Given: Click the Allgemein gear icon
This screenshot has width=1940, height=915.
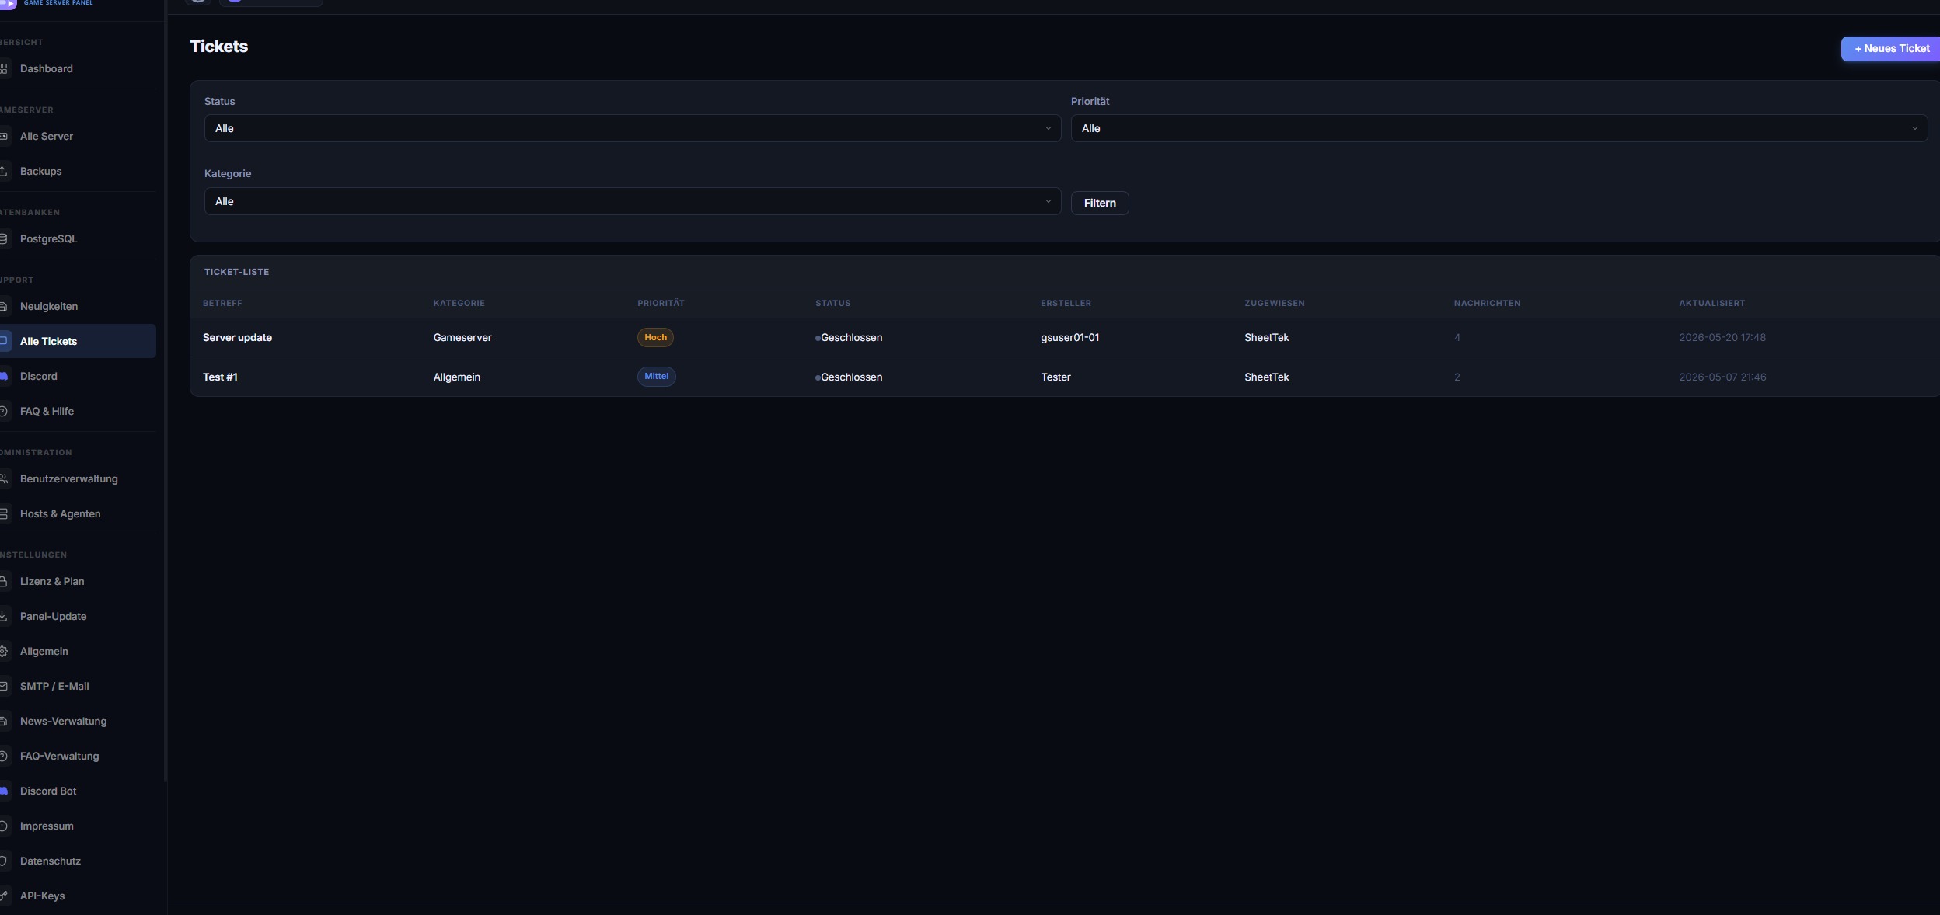Looking at the screenshot, I should pyautogui.click(x=4, y=652).
